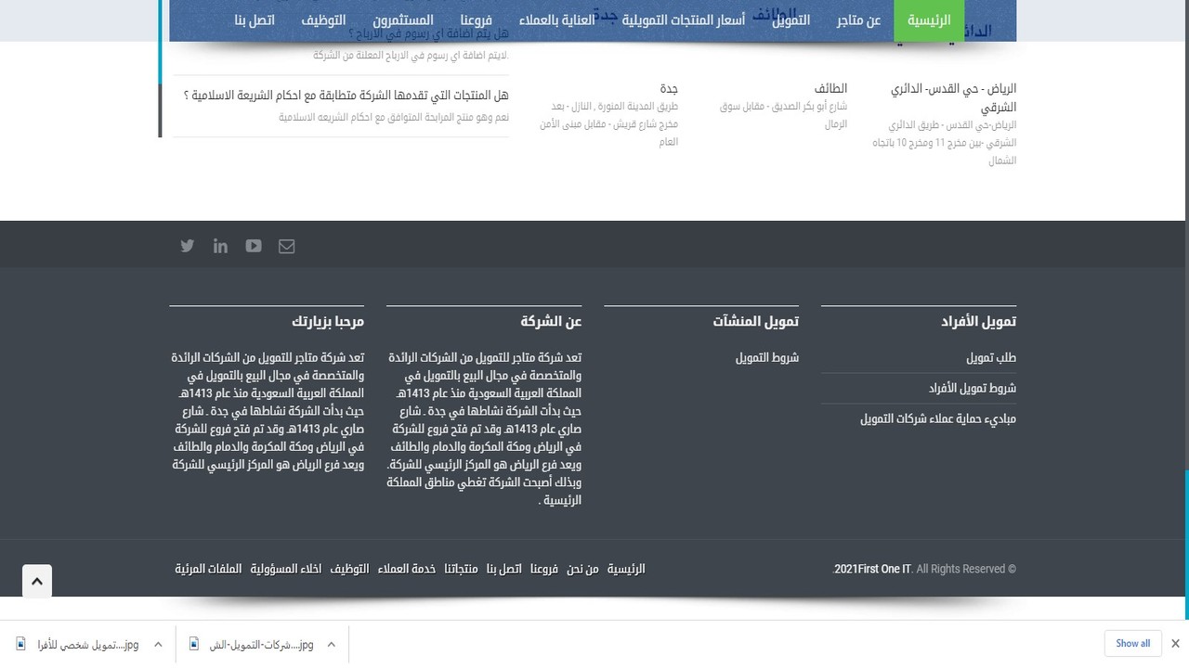Click footer link من نحن
The height and width of the screenshot is (668, 1189).
tap(582, 569)
